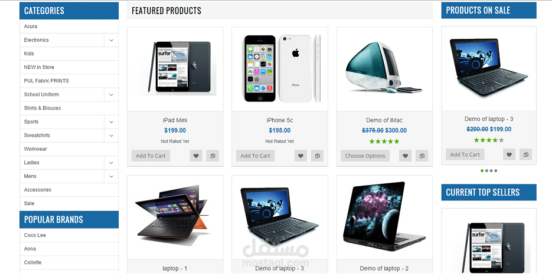Click compare icon for iPhone 5c
This screenshot has width=552, height=274.
click(x=317, y=156)
